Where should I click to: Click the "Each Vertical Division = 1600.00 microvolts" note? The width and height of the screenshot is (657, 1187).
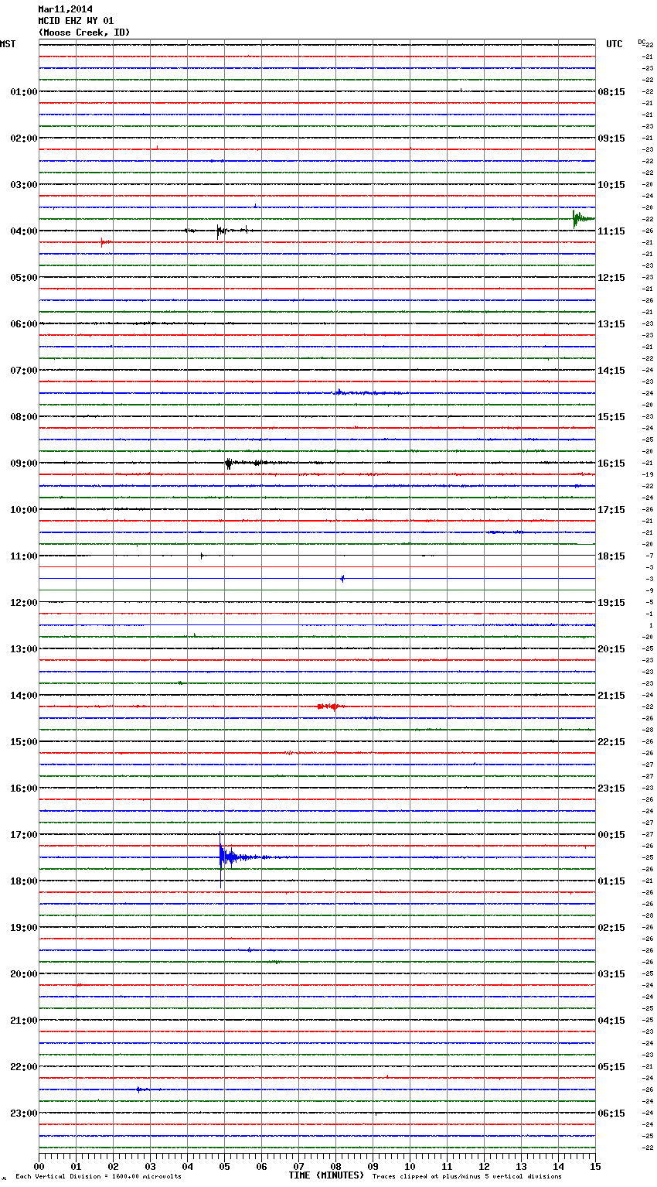[x=98, y=1177]
